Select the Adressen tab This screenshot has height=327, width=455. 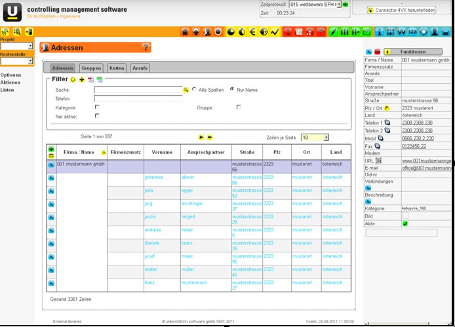coord(62,68)
